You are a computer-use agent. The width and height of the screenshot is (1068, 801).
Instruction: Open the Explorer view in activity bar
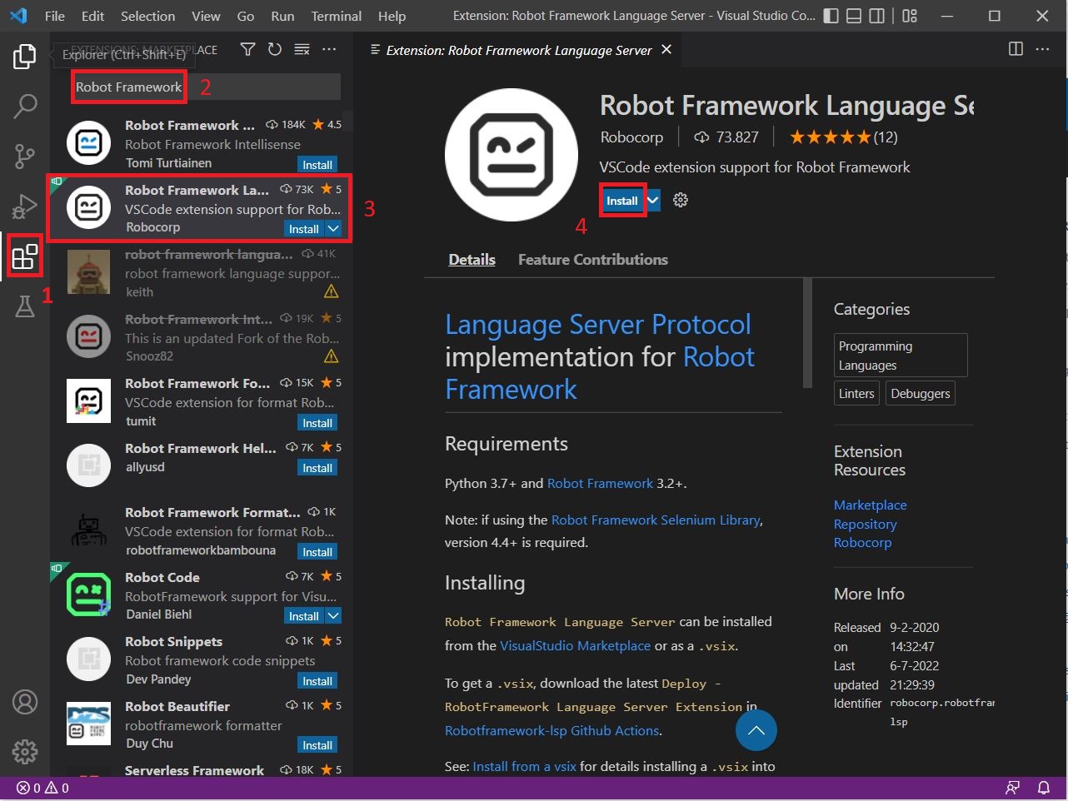[x=24, y=57]
